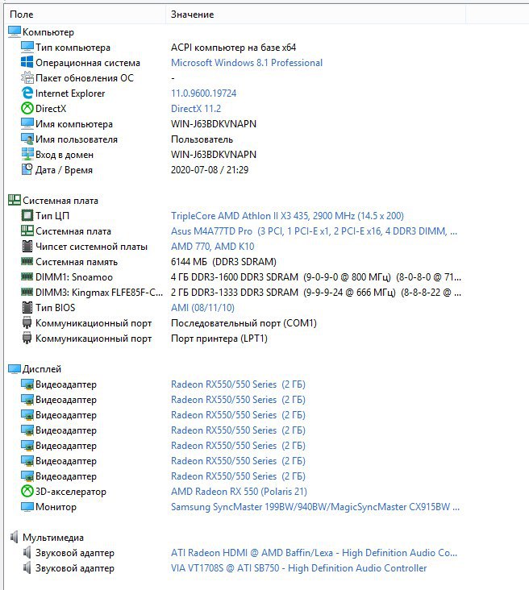Open the DirectX 11.2 link
The image size is (529, 590).
coord(196,108)
